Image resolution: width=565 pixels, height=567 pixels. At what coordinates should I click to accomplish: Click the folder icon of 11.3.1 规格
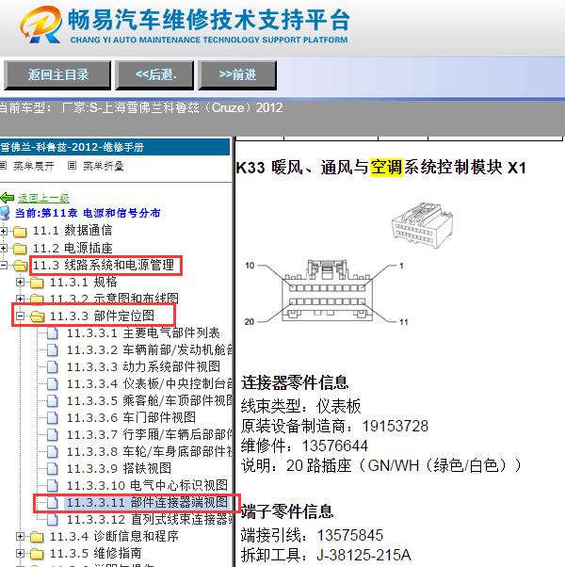[x=37, y=283]
